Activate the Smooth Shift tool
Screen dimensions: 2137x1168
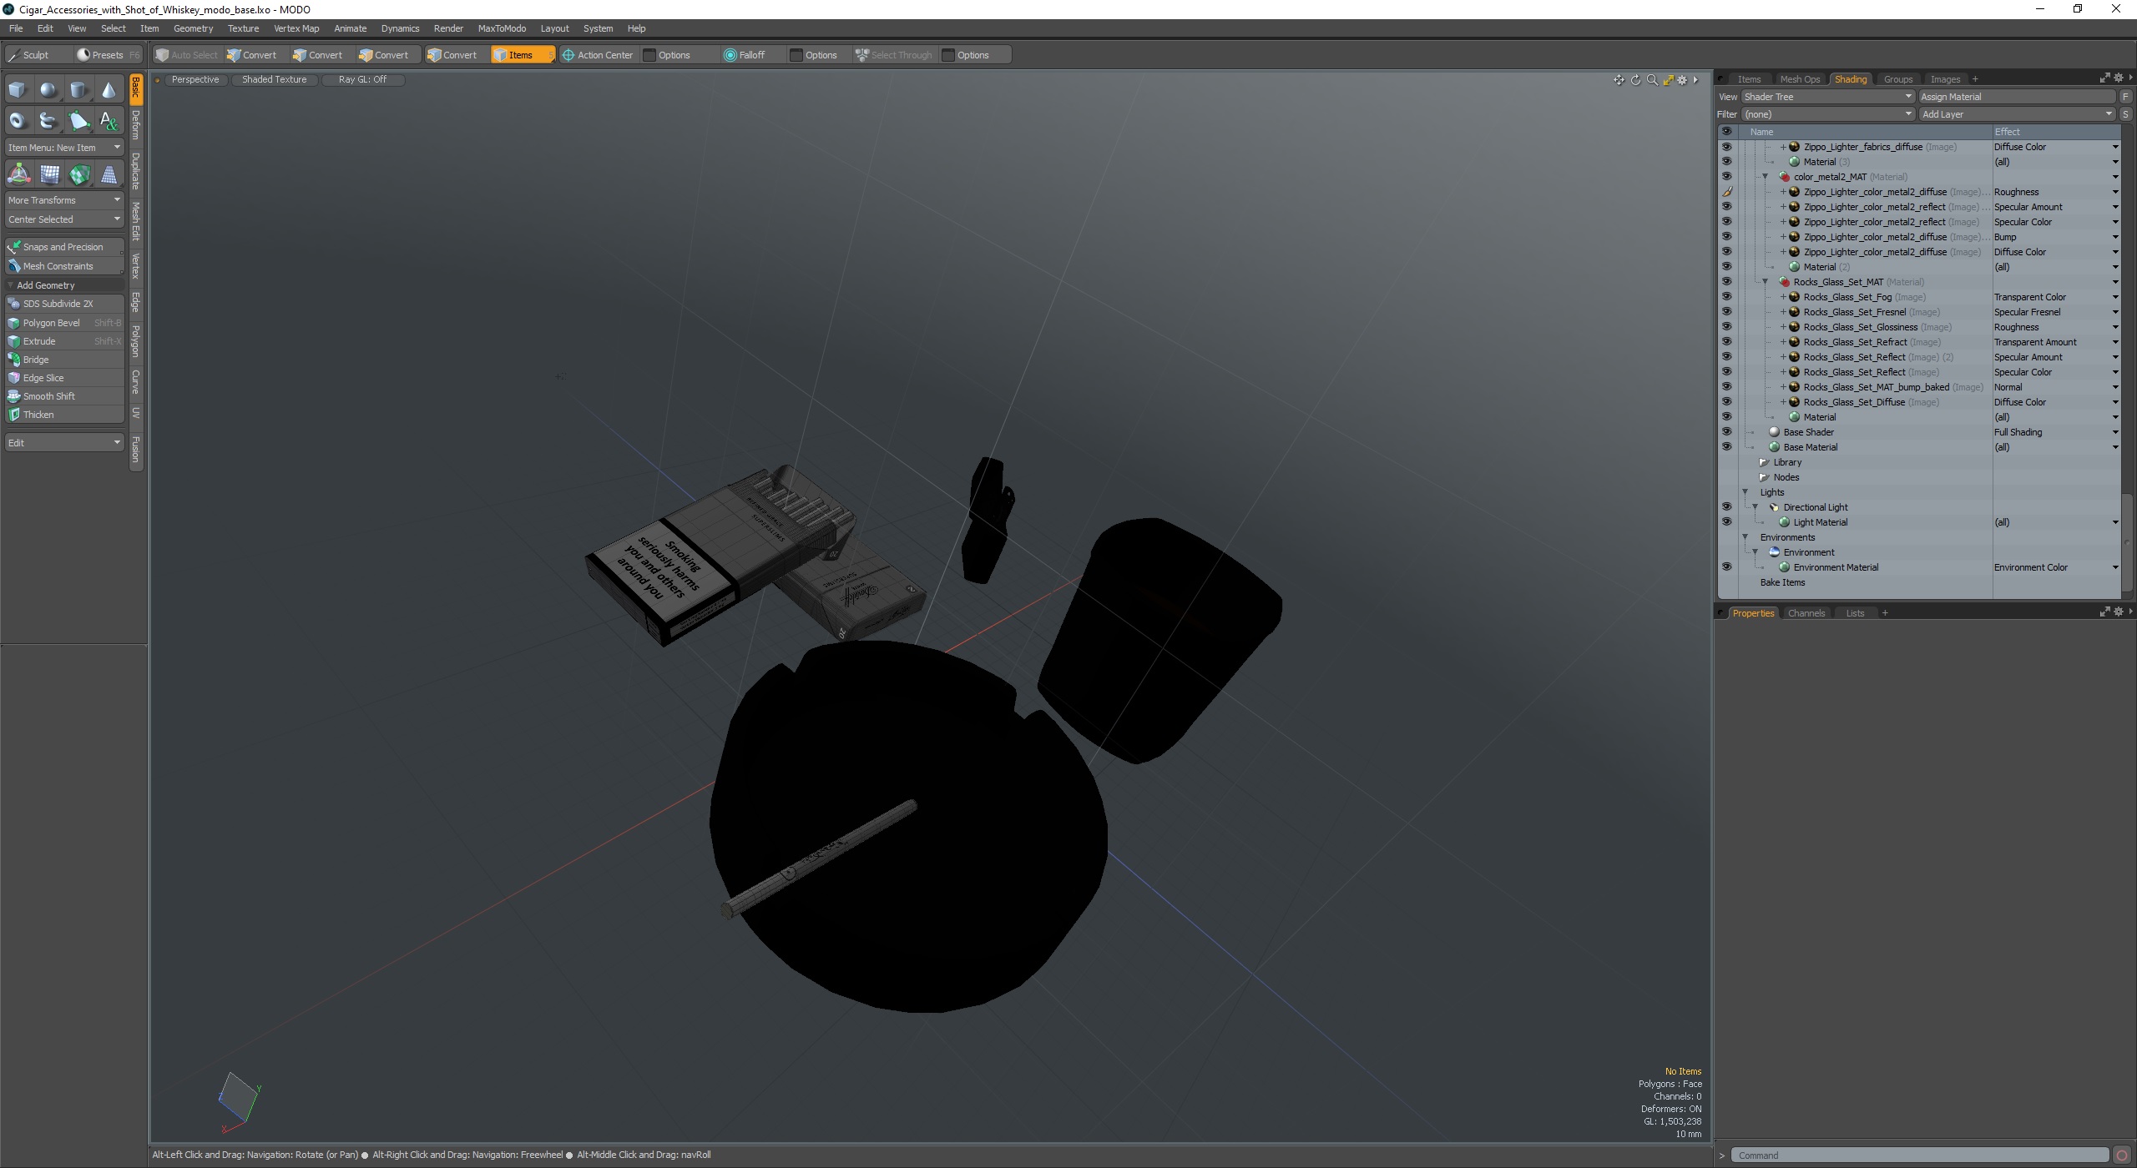pyautogui.click(x=64, y=396)
